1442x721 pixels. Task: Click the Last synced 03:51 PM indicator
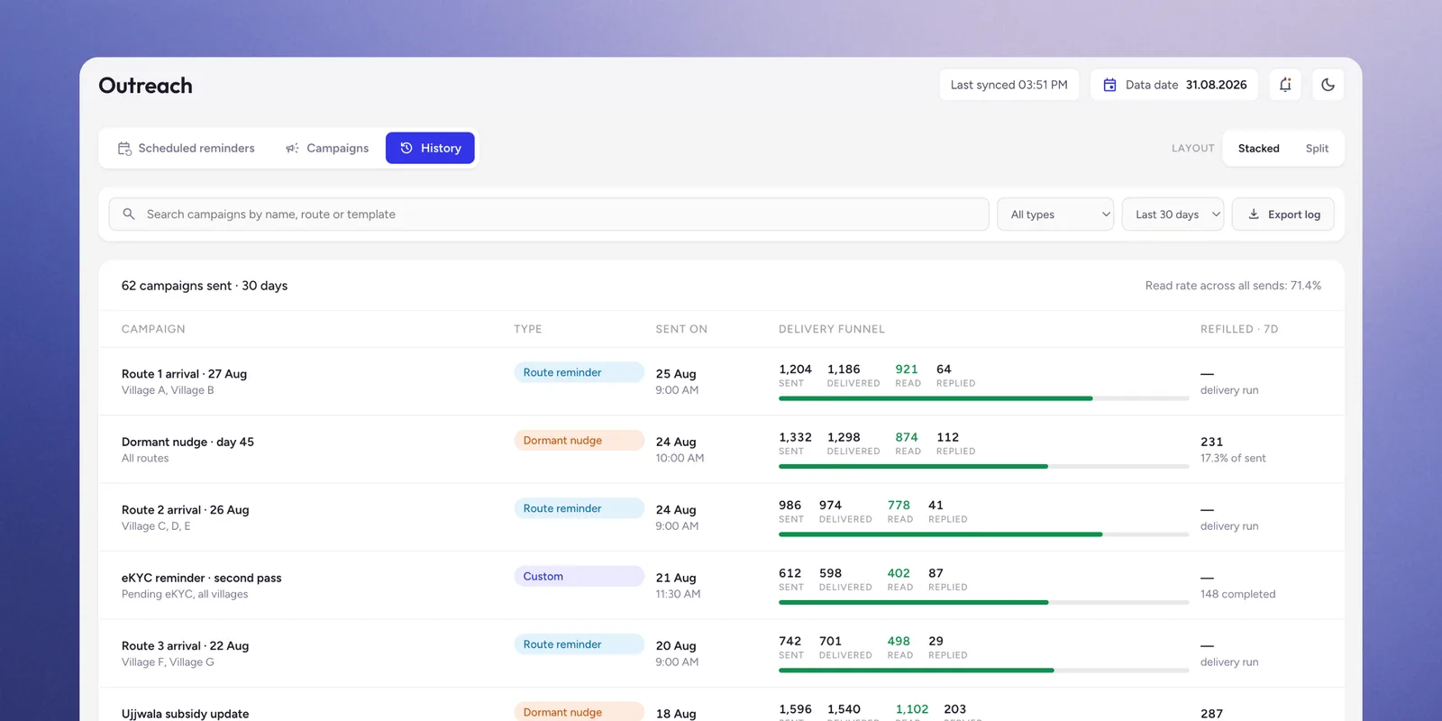click(x=1009, y=85)
